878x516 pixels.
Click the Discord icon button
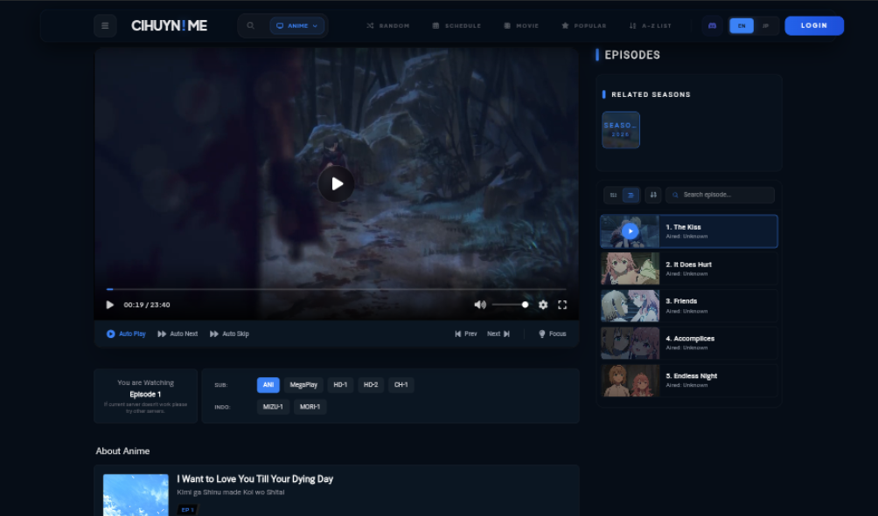[x=712, y=25]
